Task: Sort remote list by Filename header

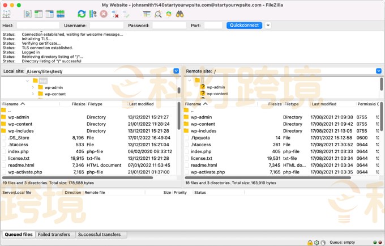Action: pyautogui.click(x=220, y=104)
